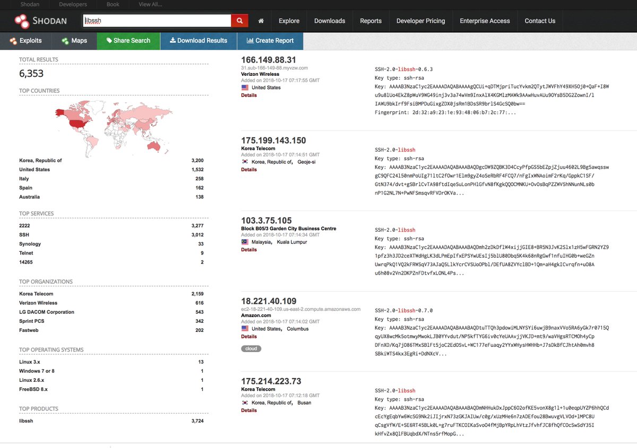Open Enterprise Access page
This screenshot has height=448, width=637.
485,21
